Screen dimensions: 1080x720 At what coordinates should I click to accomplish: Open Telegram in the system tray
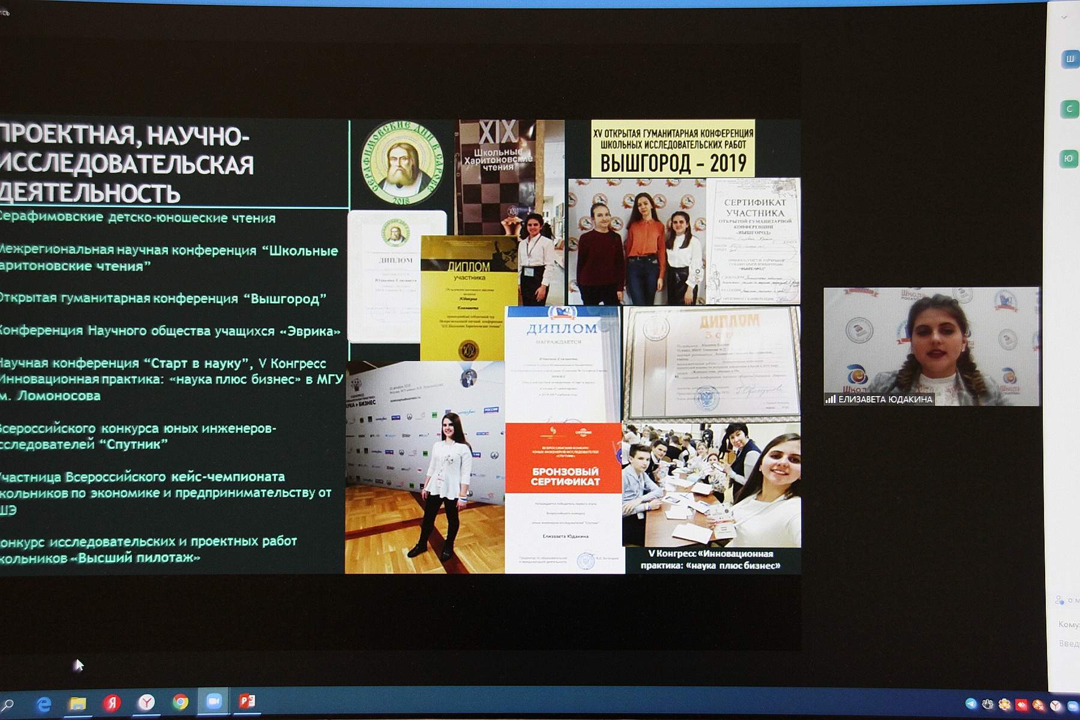(971, 704)
